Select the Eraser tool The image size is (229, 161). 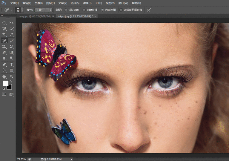(x=4, y=52)
